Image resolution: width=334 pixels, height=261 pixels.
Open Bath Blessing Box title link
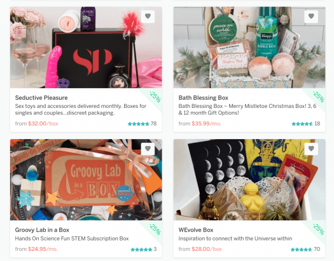(203, 98)
